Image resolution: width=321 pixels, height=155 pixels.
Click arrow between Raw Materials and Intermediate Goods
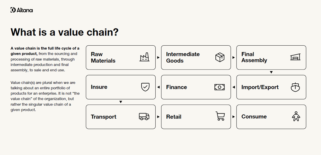(158, 57)
